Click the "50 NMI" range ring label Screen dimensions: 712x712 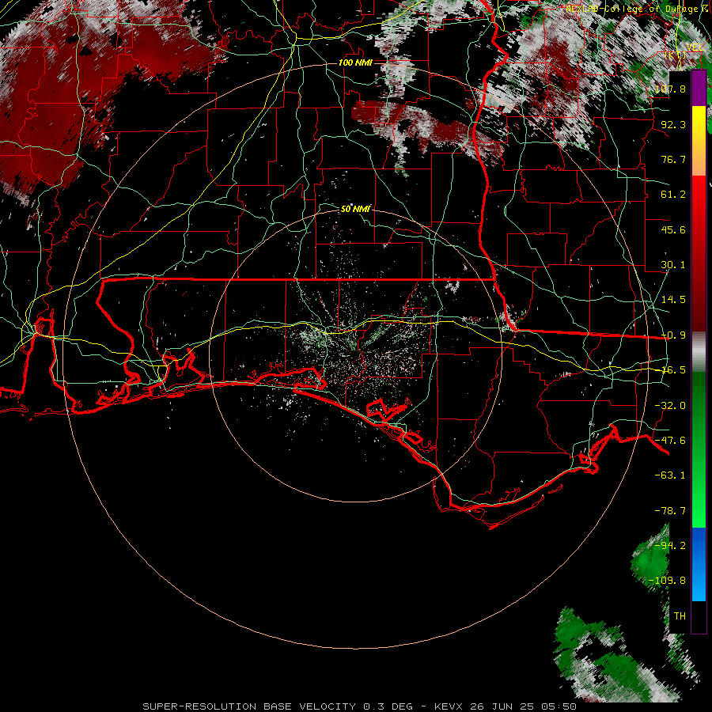coord(355,209)
